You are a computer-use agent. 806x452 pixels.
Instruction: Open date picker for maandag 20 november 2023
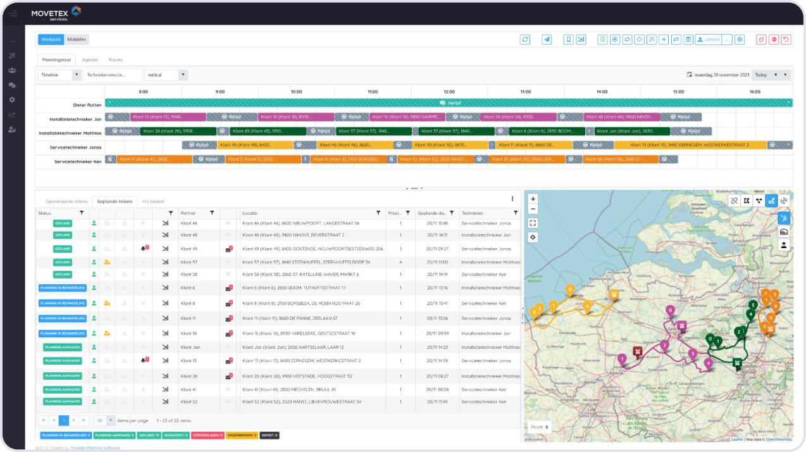click(690, 75)
